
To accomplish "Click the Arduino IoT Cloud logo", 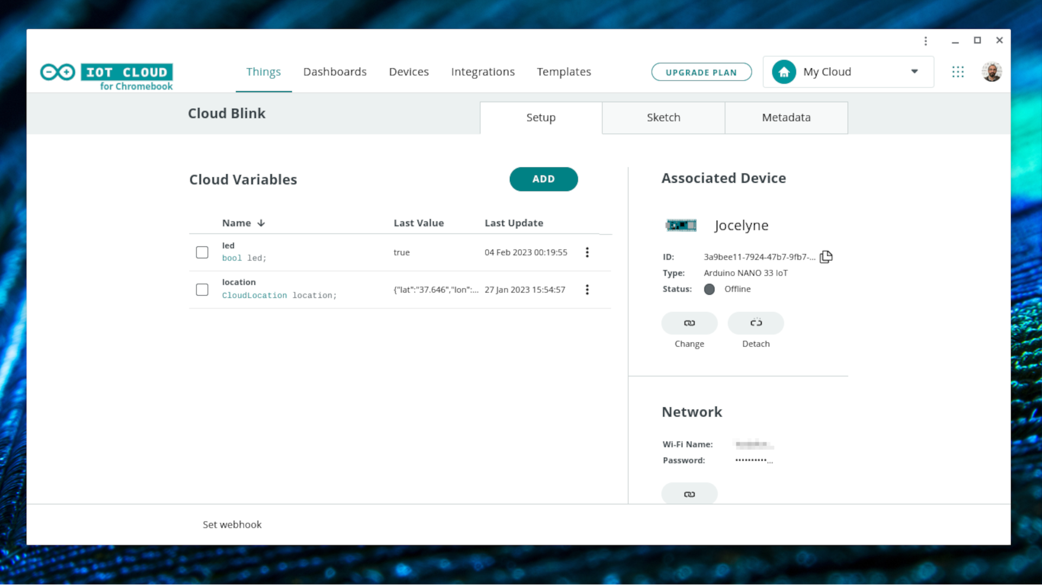I will point(106,76).
